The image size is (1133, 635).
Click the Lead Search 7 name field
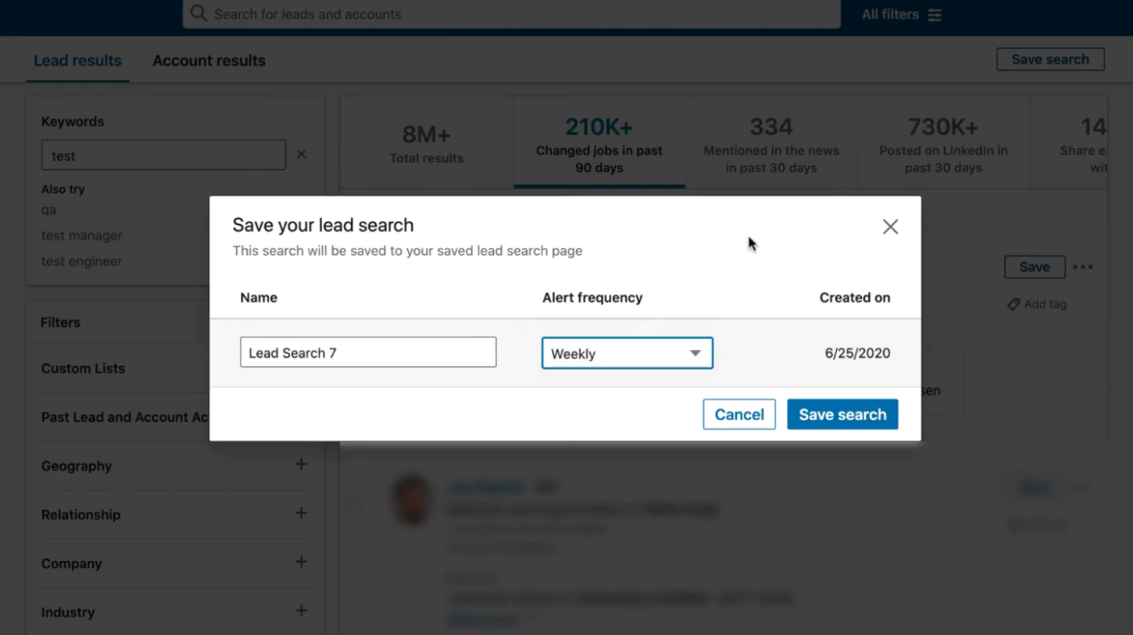[368, 353]
